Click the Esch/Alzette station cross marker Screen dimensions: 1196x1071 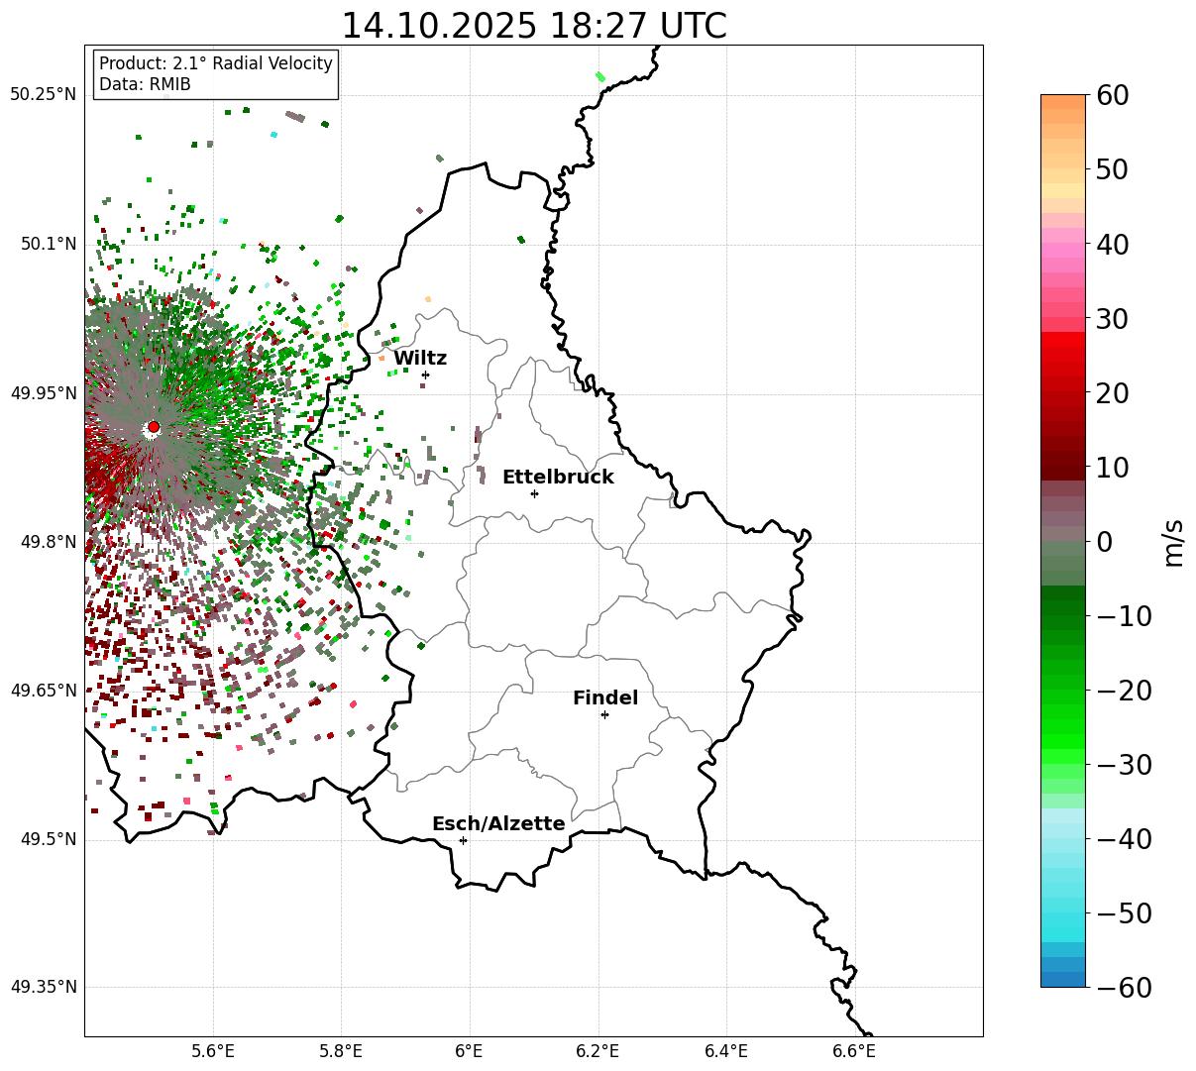[463, 840]
